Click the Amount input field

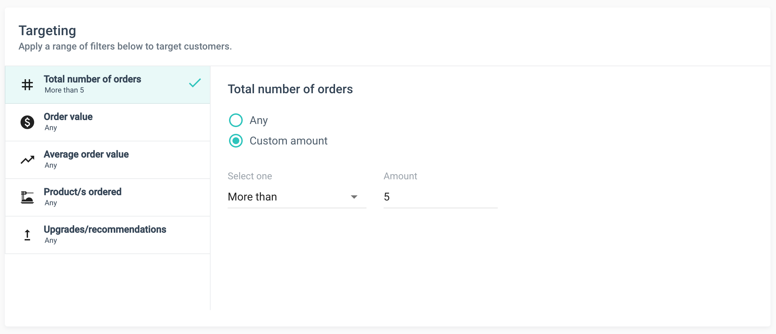(x=440, y=197)
